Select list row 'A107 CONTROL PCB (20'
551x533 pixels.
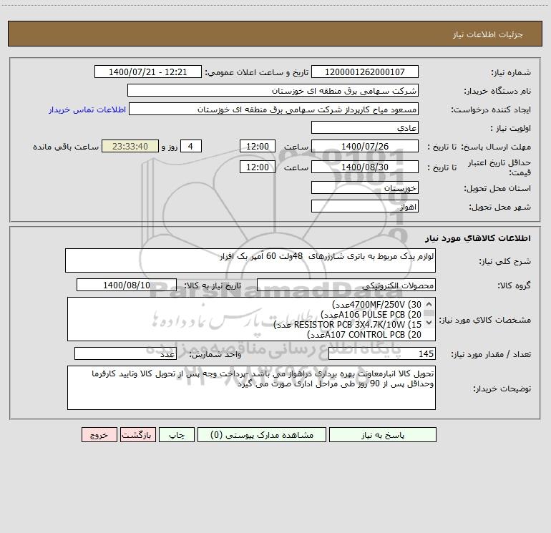point(364,335)
